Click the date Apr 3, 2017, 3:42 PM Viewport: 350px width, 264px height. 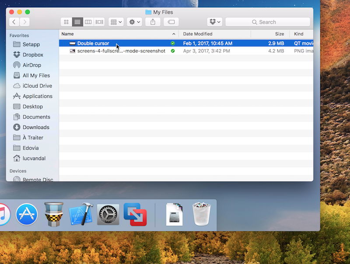click(206, 51)
